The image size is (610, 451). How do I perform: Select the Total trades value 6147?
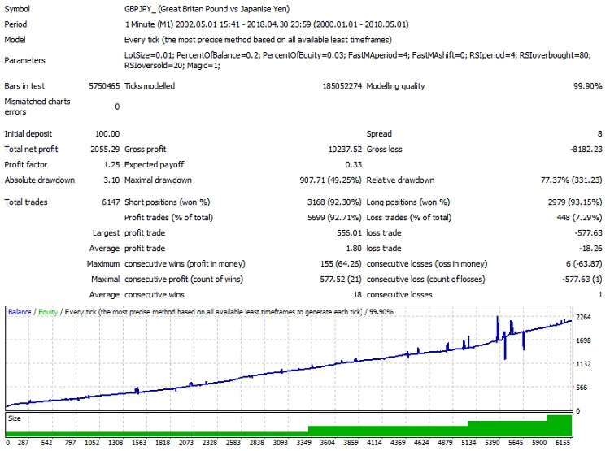point(110,202)
